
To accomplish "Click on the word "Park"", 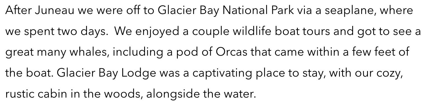I will point(283,10).
